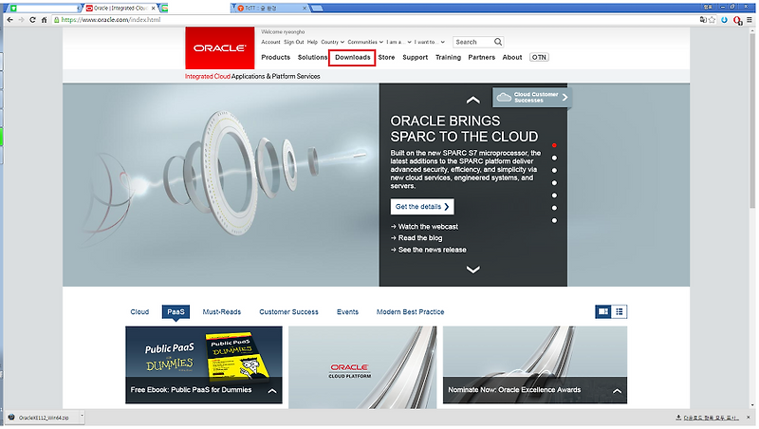Click the browser forward arrow
This screenshot has height=429, width=759.
21,20
